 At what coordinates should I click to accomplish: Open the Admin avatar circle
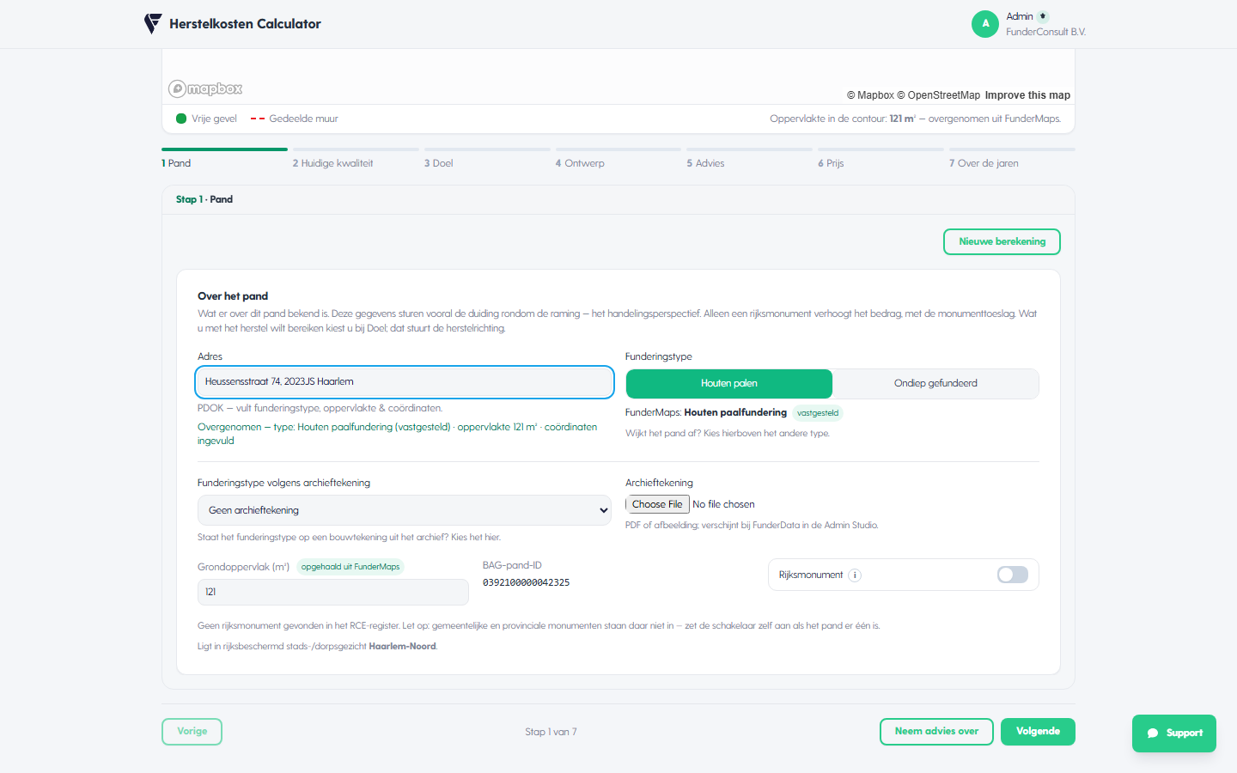coord(985,24)
